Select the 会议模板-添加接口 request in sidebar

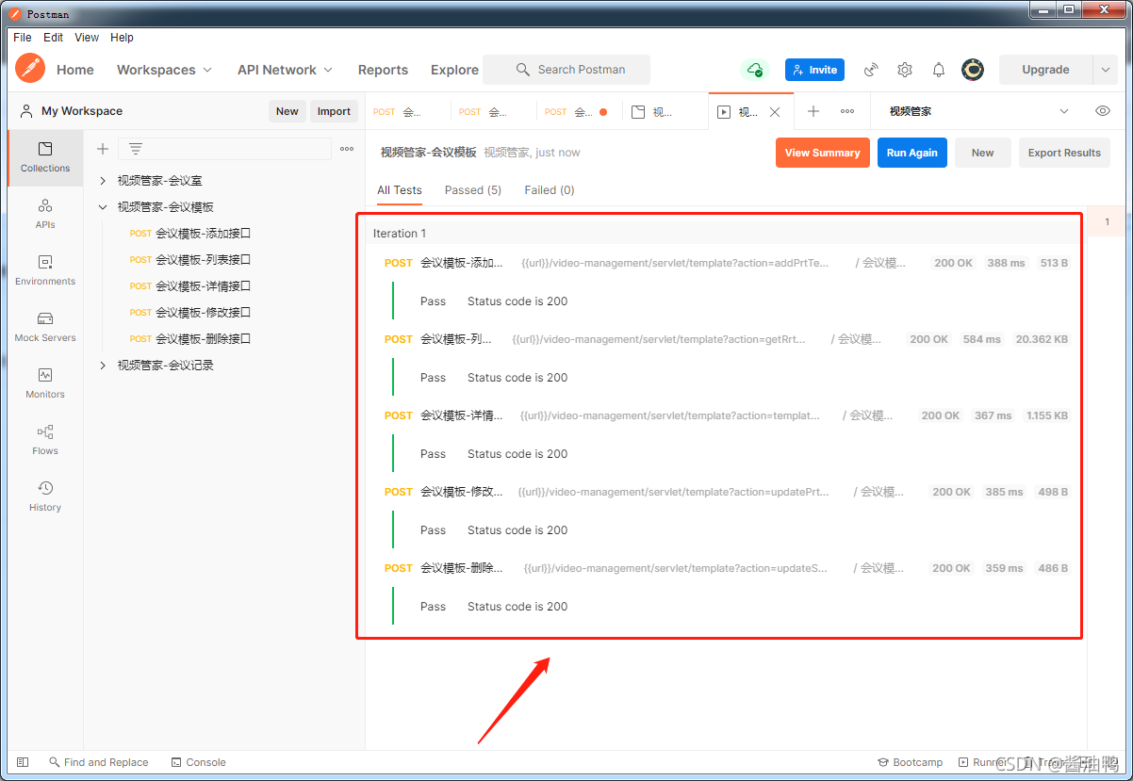tap(203, 233)
